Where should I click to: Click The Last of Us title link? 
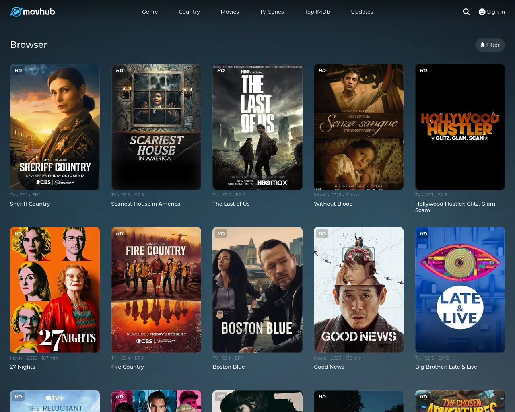coord(231,204)
